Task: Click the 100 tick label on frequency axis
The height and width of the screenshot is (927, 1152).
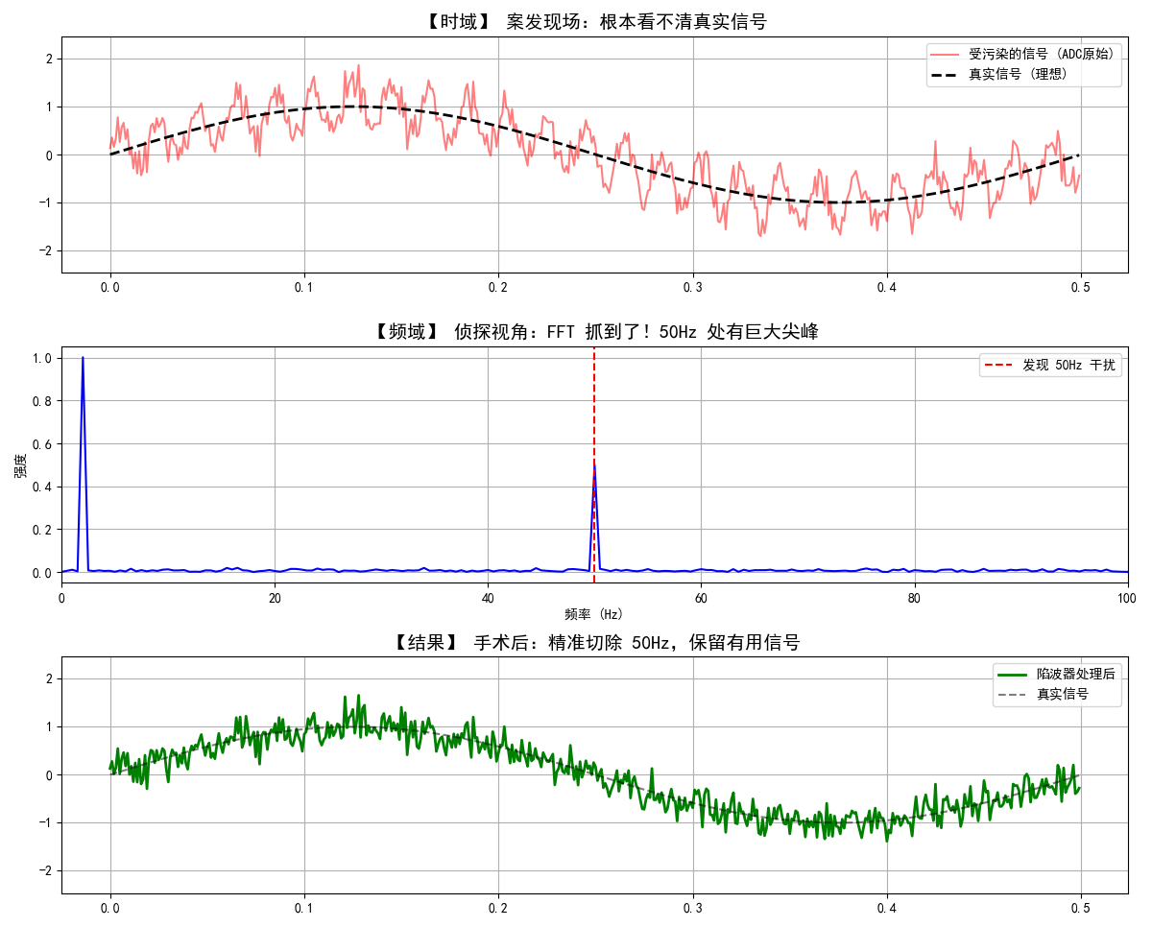Action: (1127, 598)
